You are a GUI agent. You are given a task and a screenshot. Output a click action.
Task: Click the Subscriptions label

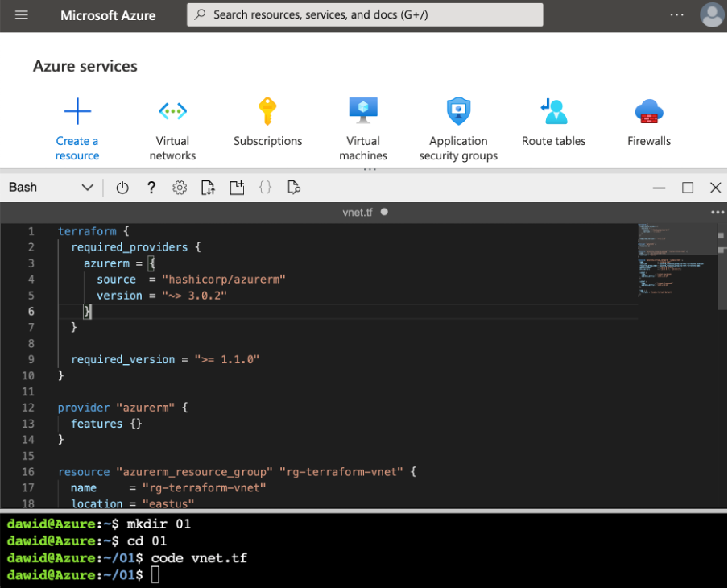tap(268, 141)
